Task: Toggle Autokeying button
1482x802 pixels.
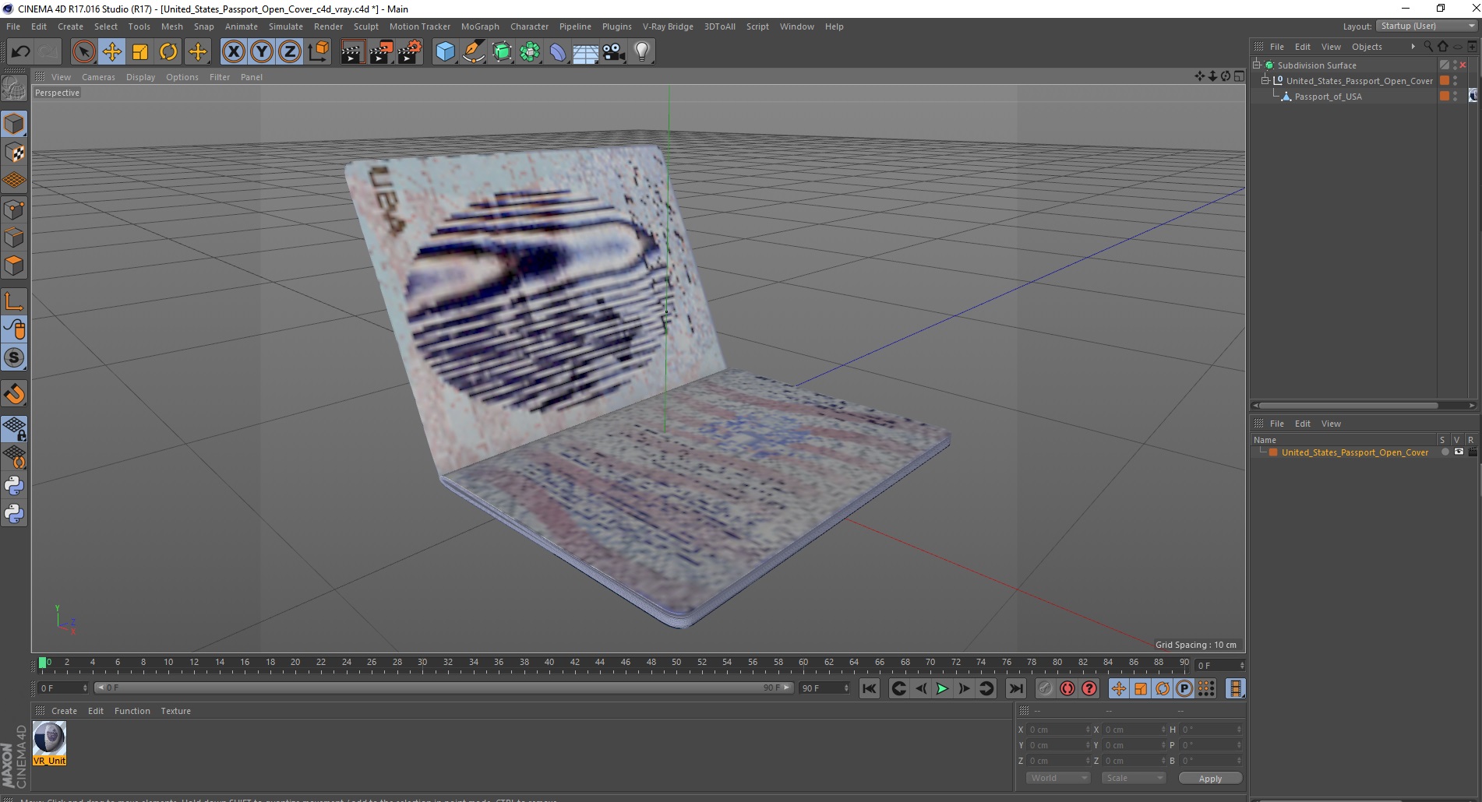Action: point(1067,688)
